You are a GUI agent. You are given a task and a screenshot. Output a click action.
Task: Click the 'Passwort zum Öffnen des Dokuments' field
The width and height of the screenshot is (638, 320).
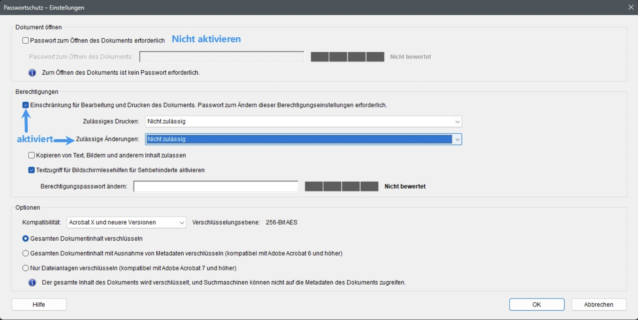[222, 57]
